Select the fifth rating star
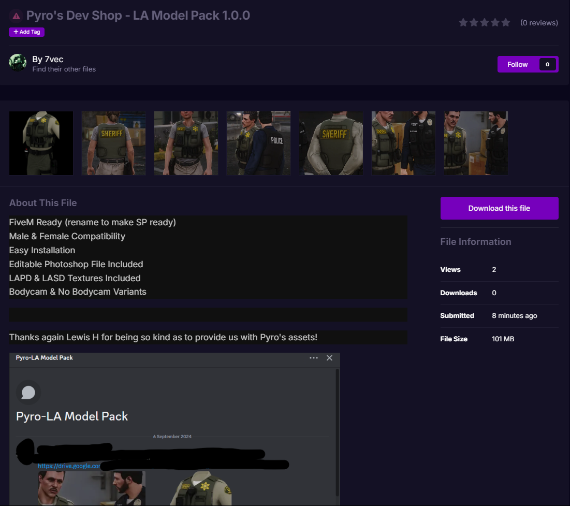This screenshot has height=506, width=570. tap(506, 23)
